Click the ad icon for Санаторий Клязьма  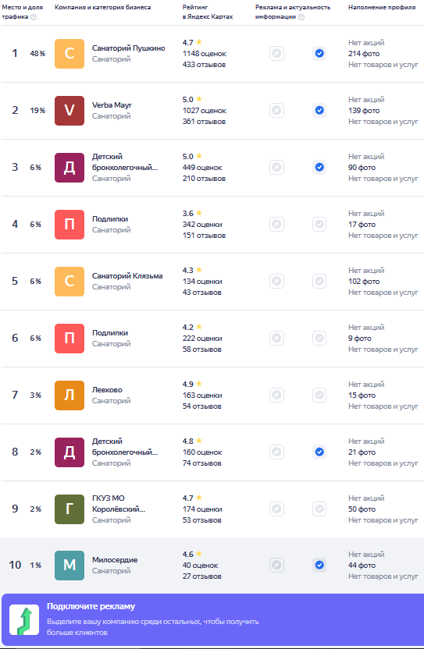276,282
